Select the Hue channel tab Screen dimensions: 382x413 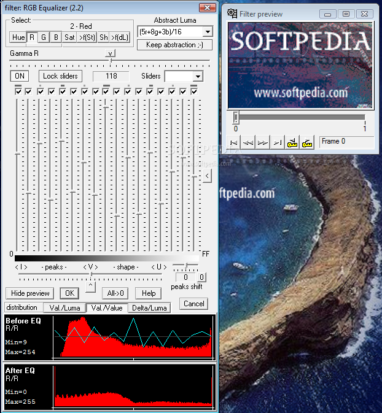pyautogui.click(x=18, y=37)
